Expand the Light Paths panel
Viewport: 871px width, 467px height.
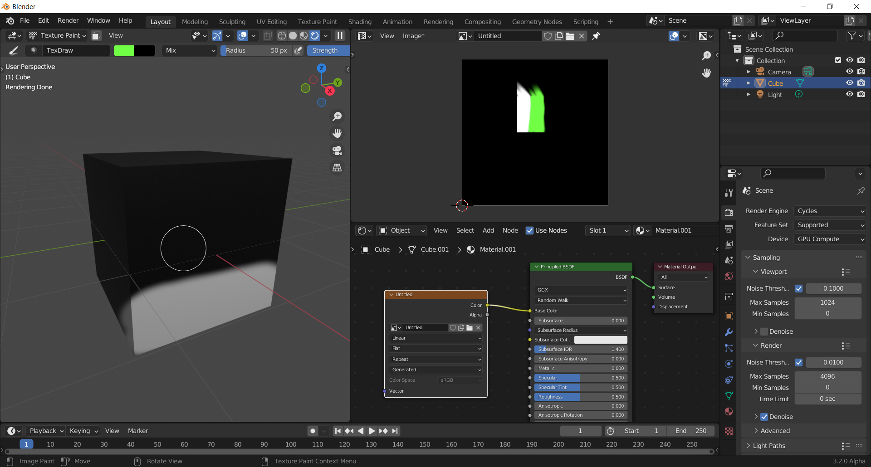pos(769,446)
